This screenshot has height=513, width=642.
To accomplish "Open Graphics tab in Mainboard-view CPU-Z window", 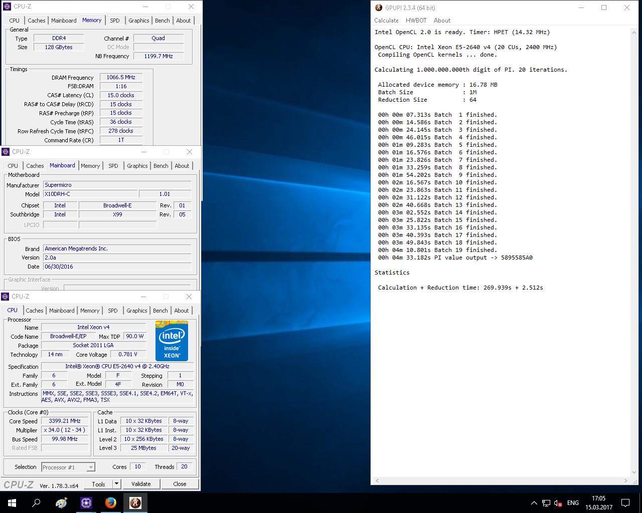I will pos(137,166).
